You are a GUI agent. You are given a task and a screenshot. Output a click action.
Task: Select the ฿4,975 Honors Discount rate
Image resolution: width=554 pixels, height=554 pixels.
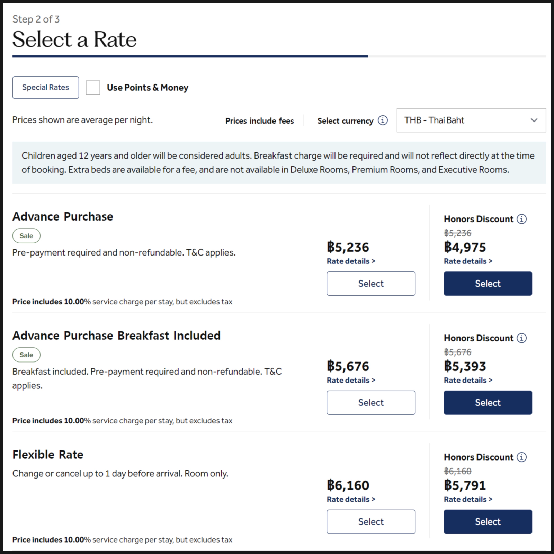tap(488, 284)
